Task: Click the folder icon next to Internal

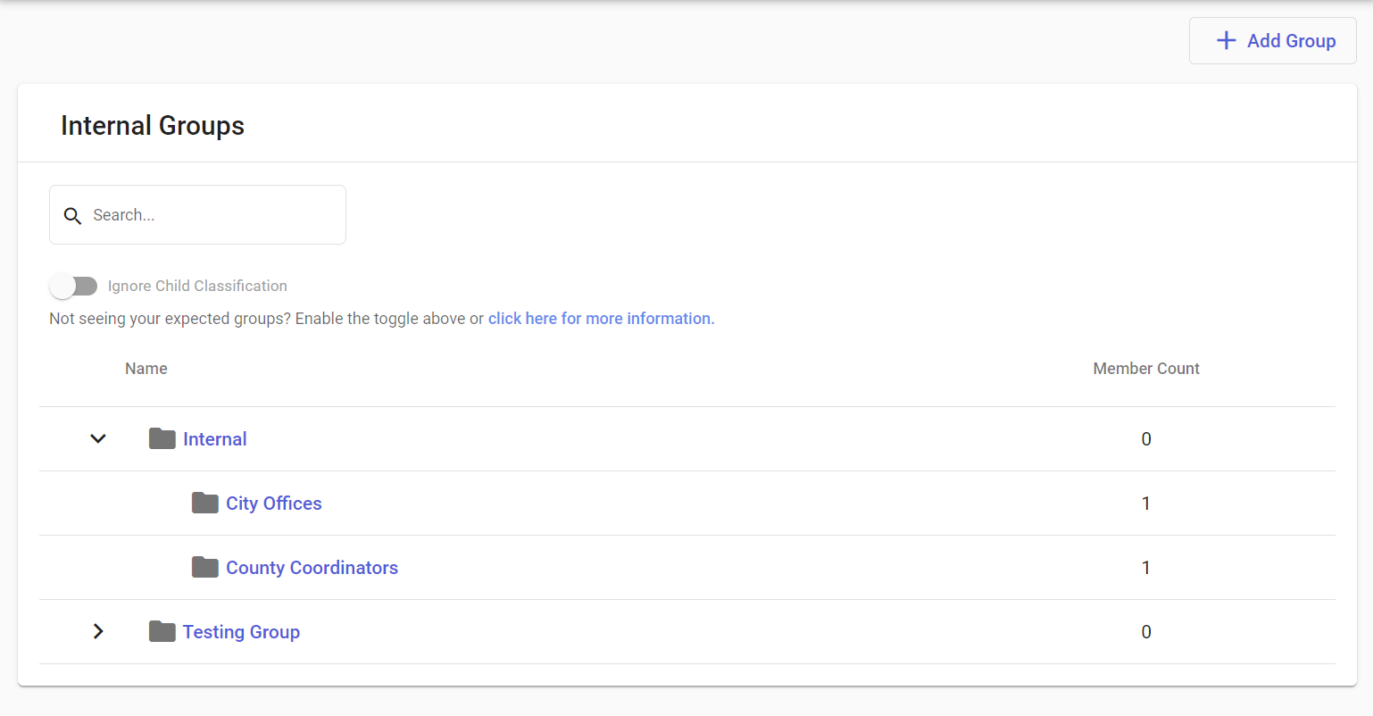Action: click(x=162, y=438)
